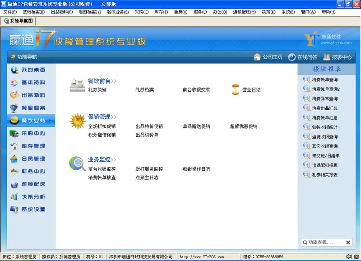
Task: Open the 库存(I) menu
Action: (161, 12)
